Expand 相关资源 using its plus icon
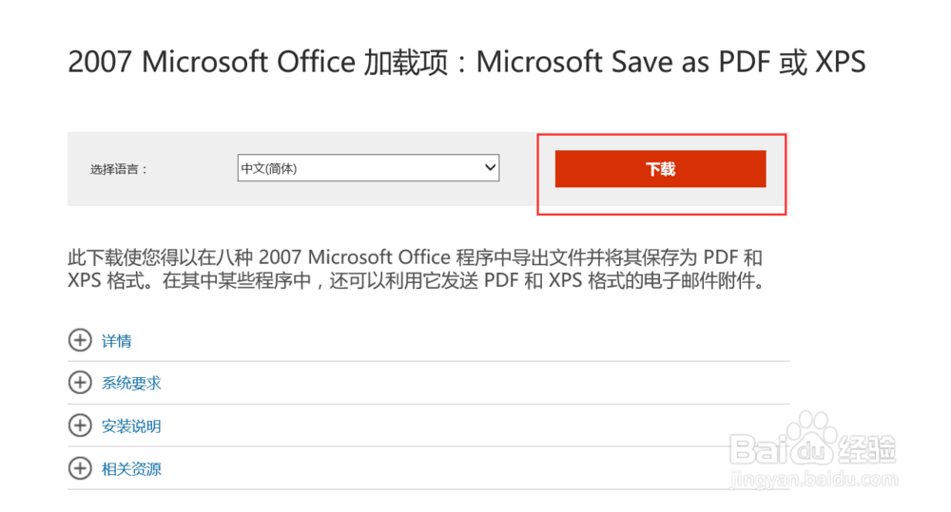This screenshot has height=512, width=951. click(x=80, y=468)
